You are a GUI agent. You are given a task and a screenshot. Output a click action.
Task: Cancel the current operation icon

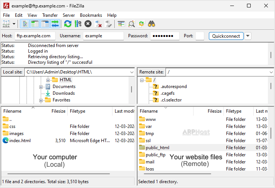click(88, 24)
